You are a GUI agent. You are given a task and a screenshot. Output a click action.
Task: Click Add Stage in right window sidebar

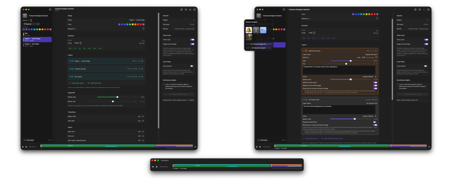263,140
